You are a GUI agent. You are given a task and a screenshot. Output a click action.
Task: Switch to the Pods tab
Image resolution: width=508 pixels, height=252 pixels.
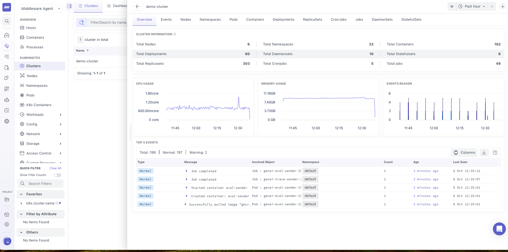pos(233,20)
